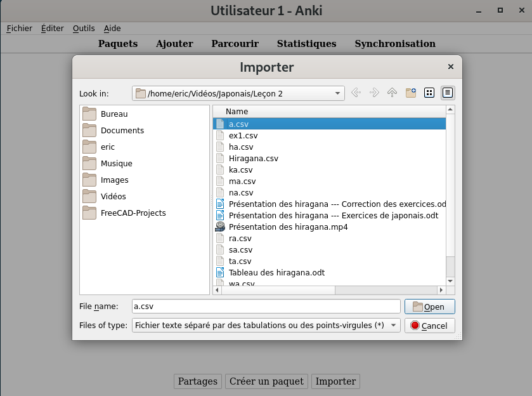Viewport: 532px width, 396px height.
Task: Click in the File name text field
Action: click(266, 307)
